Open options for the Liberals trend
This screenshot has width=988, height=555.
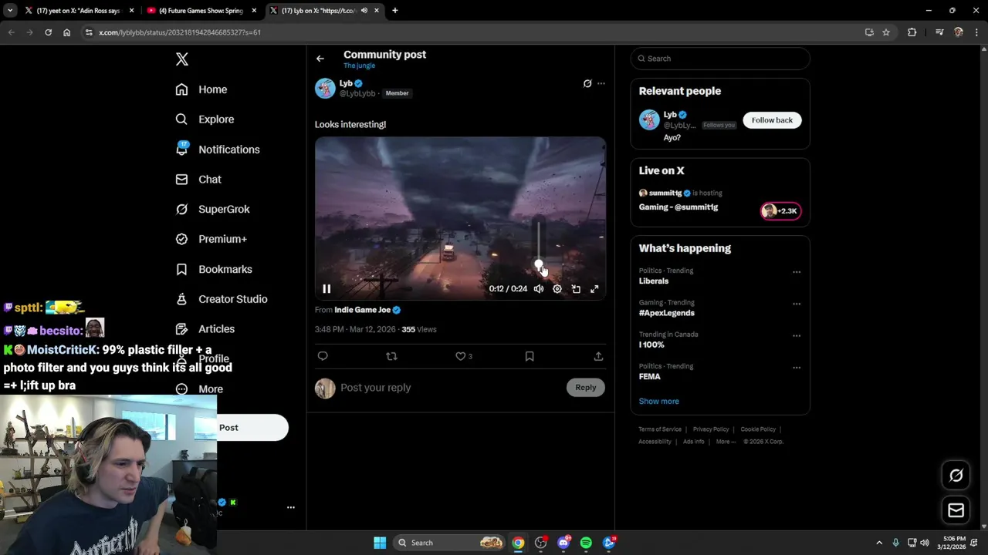797,272
